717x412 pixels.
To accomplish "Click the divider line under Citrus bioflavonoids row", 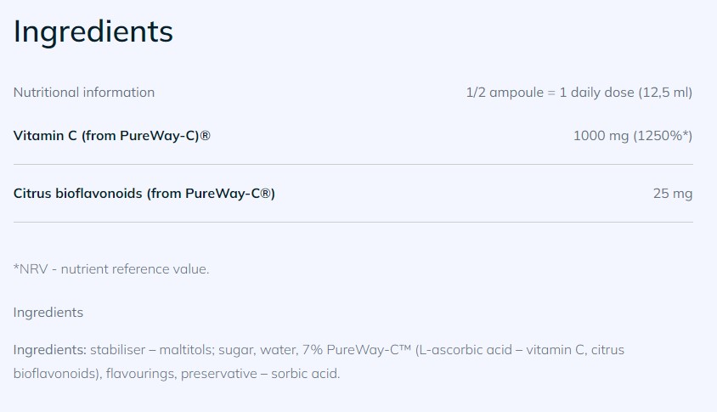I will [353, 222].
